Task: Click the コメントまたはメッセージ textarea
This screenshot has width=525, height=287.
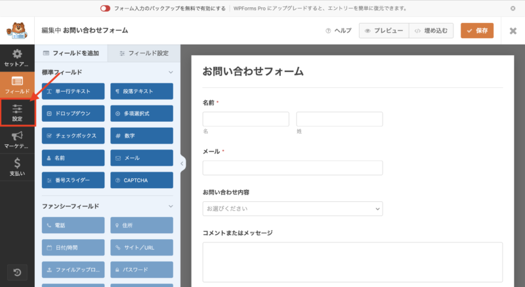Action: click(352, 262)
